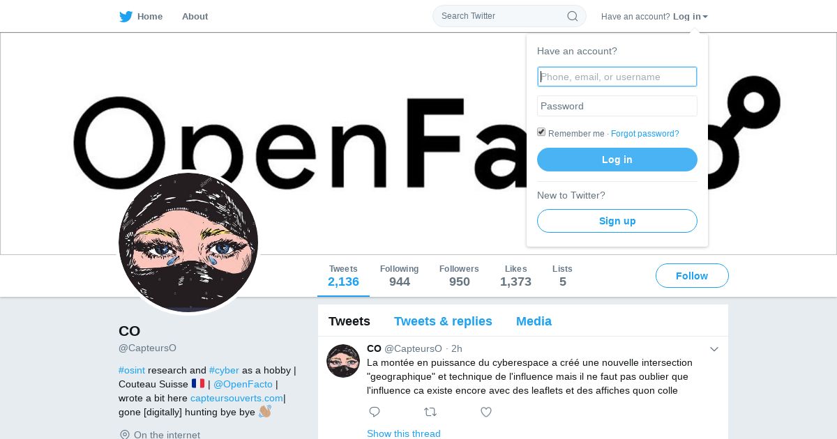The image size is (837, 439).
Task: Open the Forgot password link
Action: 645,134
